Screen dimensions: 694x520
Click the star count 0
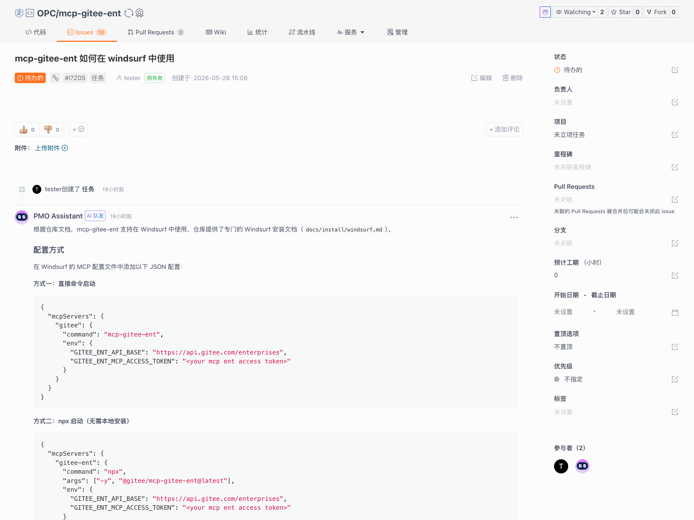(x=637, y=12)
